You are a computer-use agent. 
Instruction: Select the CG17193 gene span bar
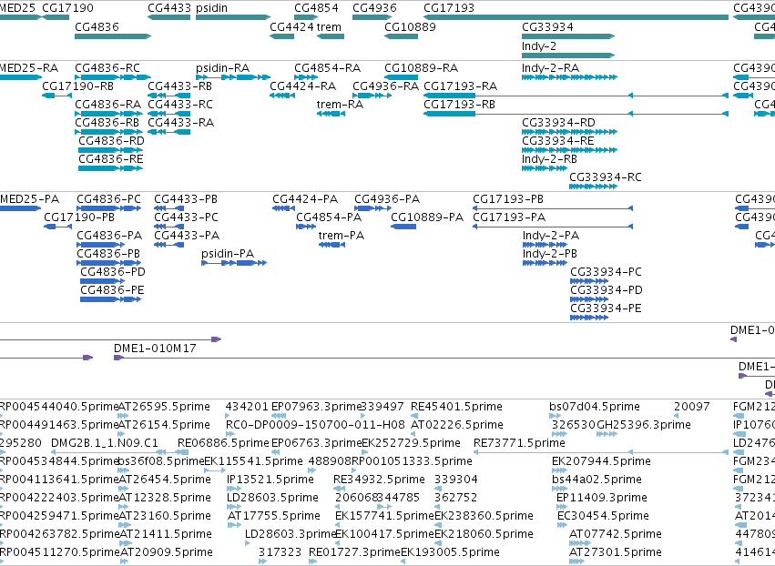(576, 17)
